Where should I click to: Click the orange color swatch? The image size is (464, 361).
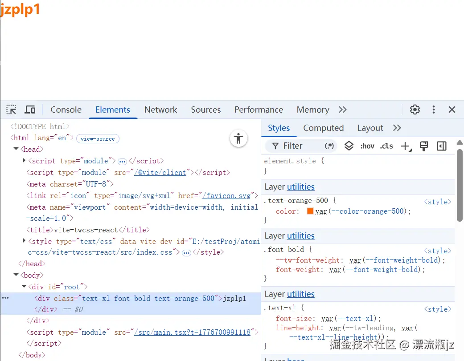pos(310,211)
